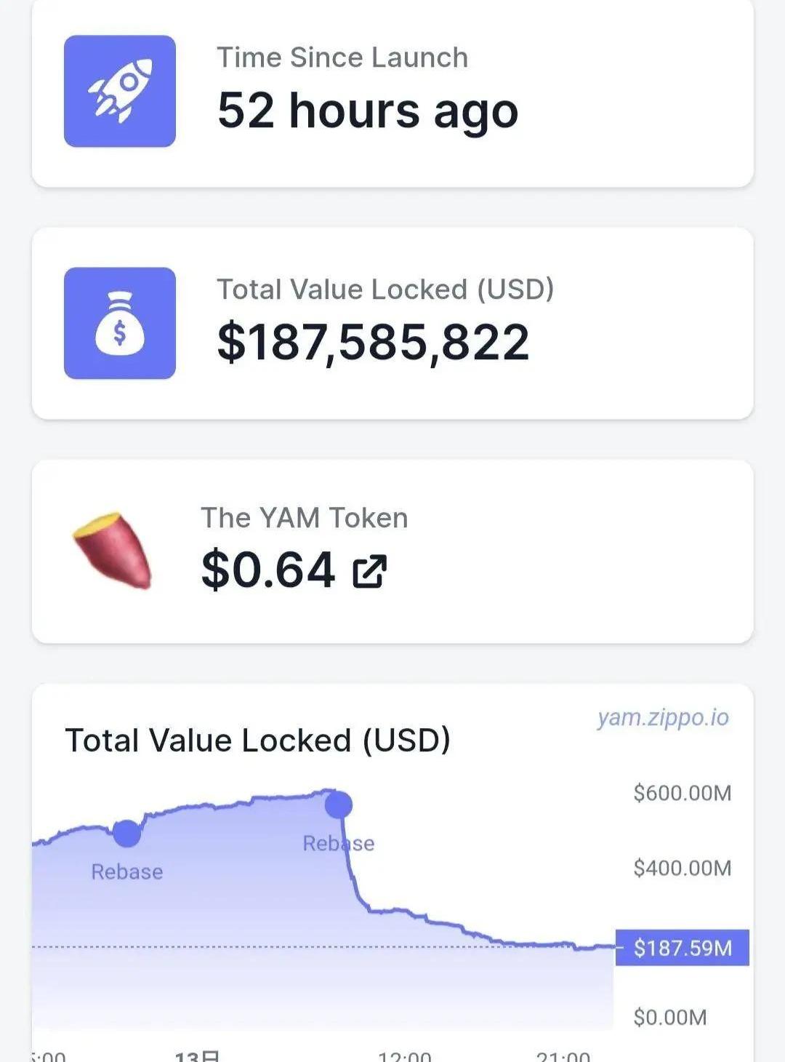Click the $600.00M axis label
The image size is (785, 1062).
[682, 793]
